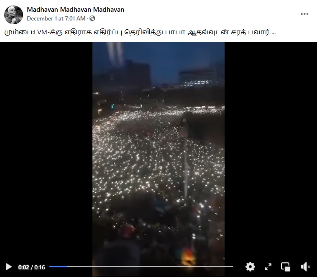The height and width of the screenshot is (279, 317).
Task: Play the video
Action: click(x=8, y=267)
